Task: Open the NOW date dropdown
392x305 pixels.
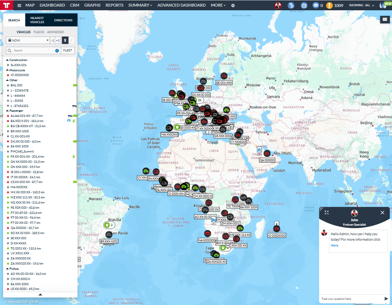Action: (x=28, y=40)
